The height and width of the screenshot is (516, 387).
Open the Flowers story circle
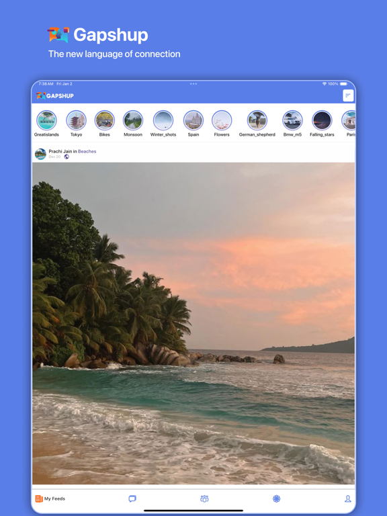coord(222,120)
